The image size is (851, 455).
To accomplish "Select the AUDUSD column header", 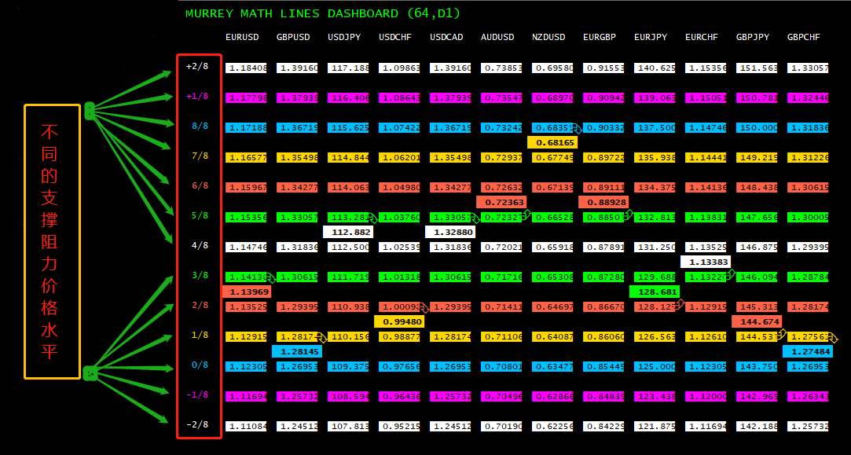I will pyautogui.click(x=497, y=37).
